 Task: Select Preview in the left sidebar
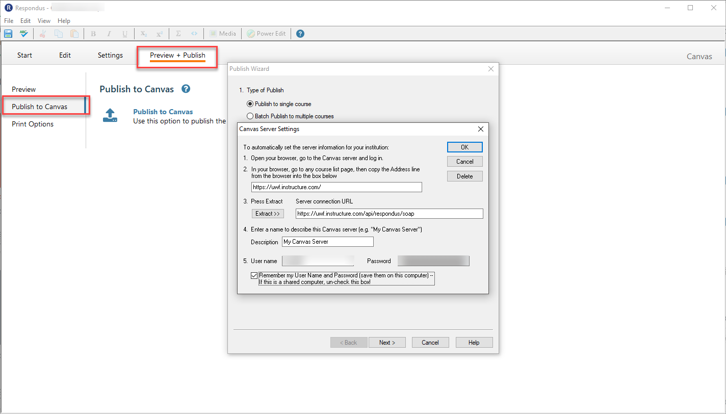[x=24, y=89]
